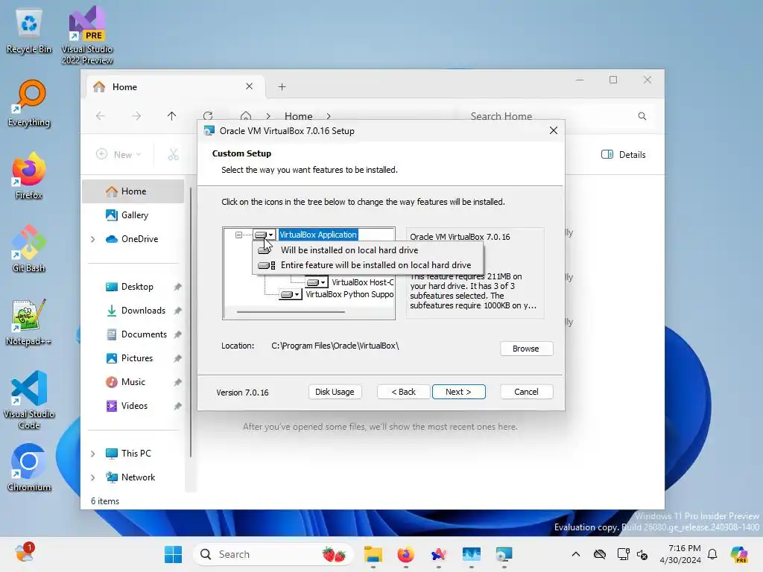Select the Firefox desktop icon
Viewport: 763px width, 572px height.
[x=29, y=176]
